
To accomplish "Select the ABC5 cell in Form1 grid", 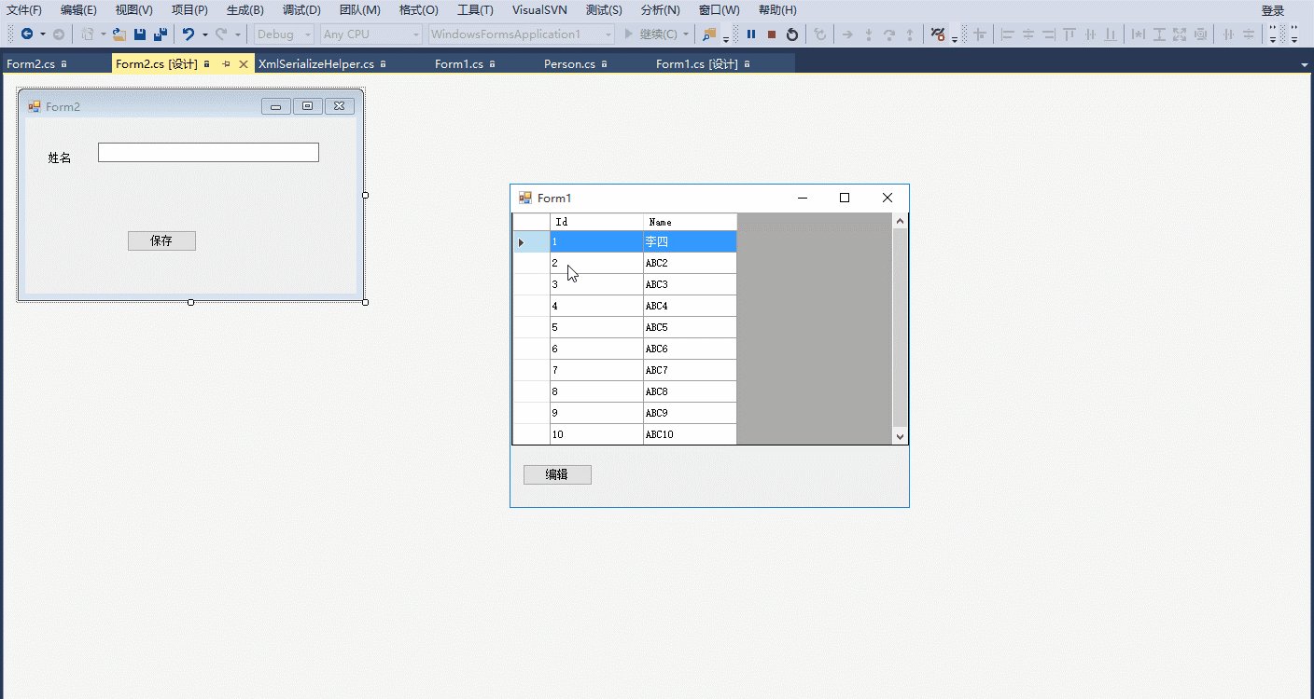I will tap(690, 327).
